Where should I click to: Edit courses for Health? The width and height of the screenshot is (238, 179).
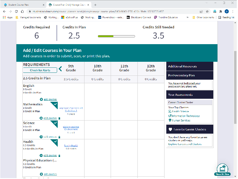click(x=50, y=155)
